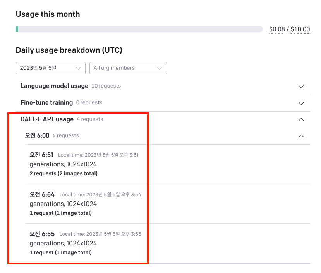Select the 오전 6:54 usage entry
321x273 pixels.
[x=167, y=204]
